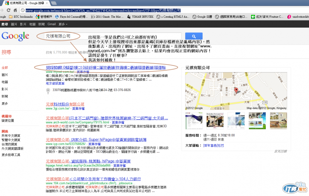309x196 pixels.
Task: Open the 管理帳戶 bookmark
Action: [x=44, y=17]
